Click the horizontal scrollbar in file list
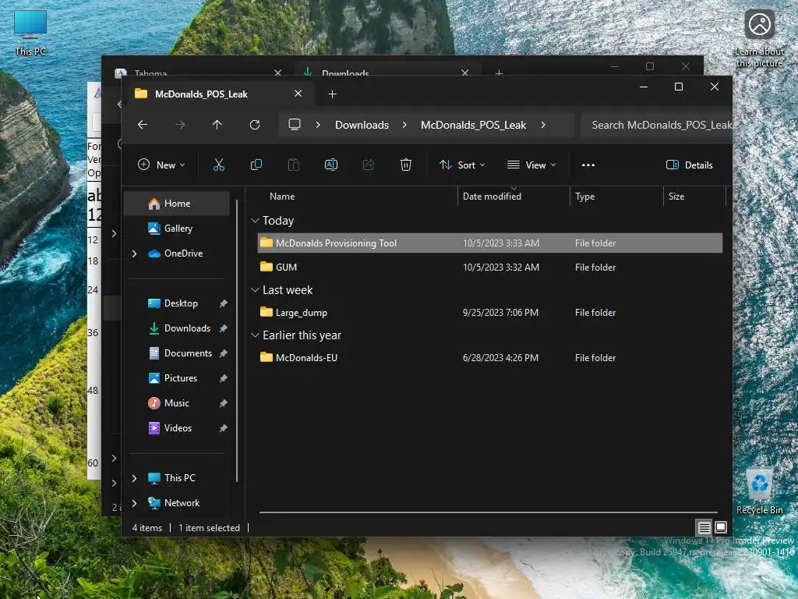The height and width of the screenshot is (599, 798). tap(488, 512)
